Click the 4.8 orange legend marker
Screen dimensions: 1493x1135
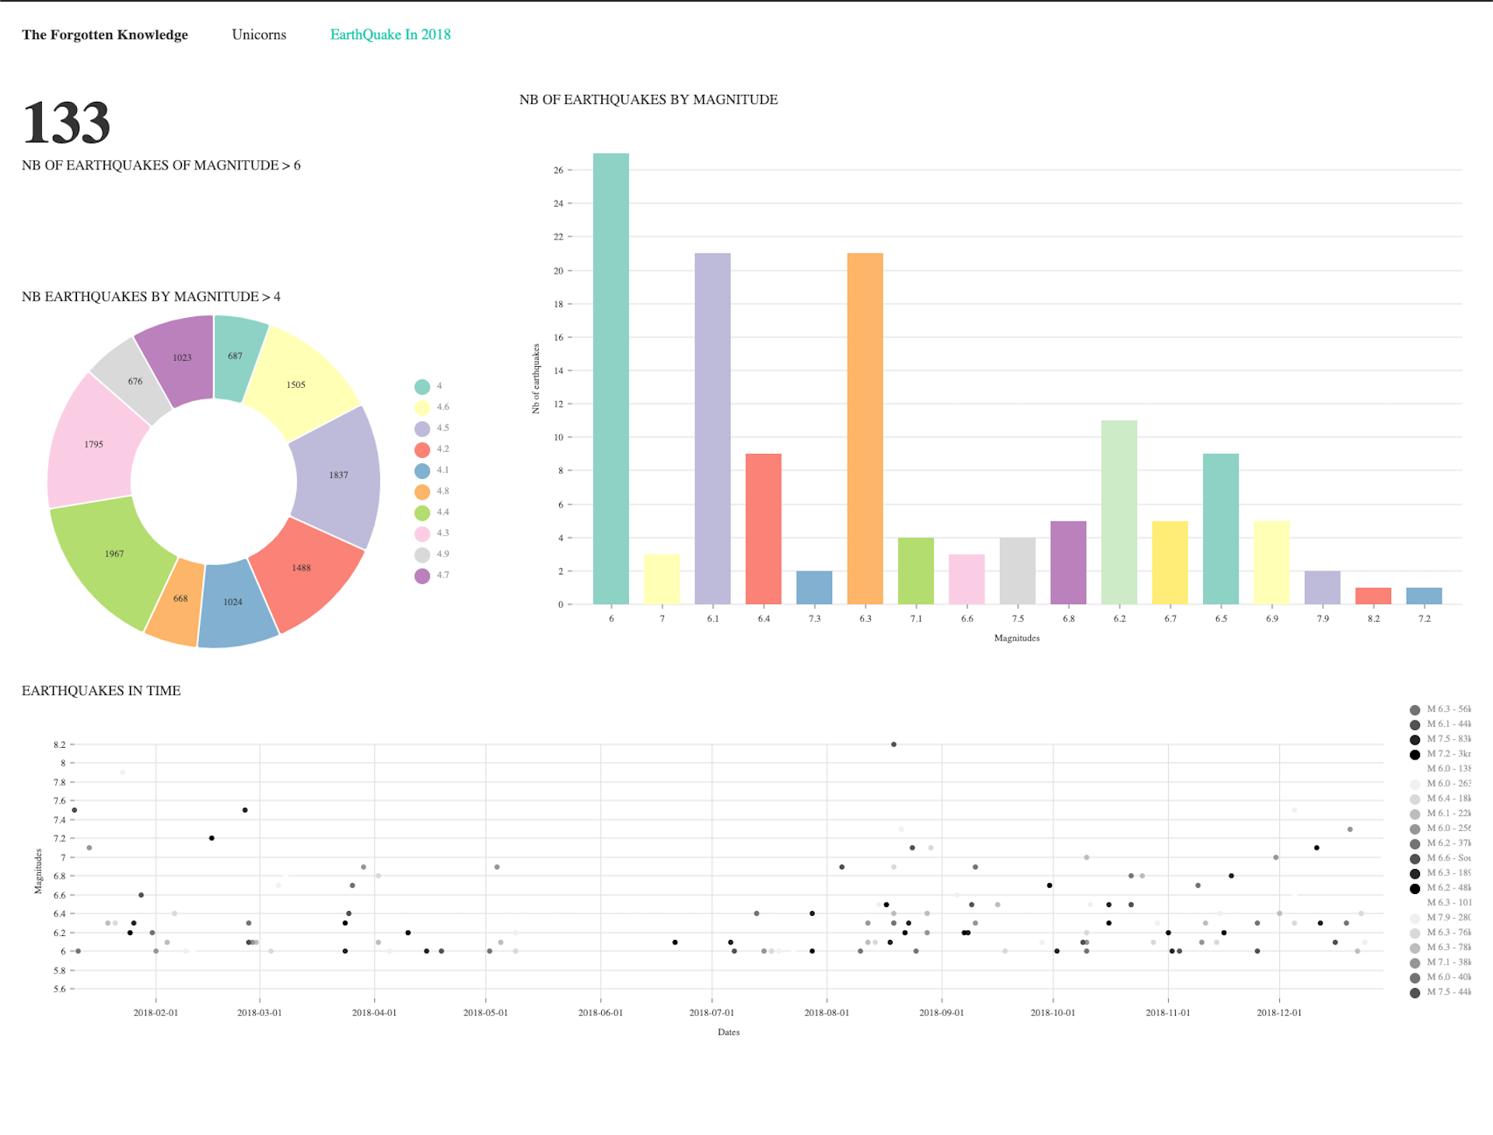pyautogui.click(x=422, y=491)
